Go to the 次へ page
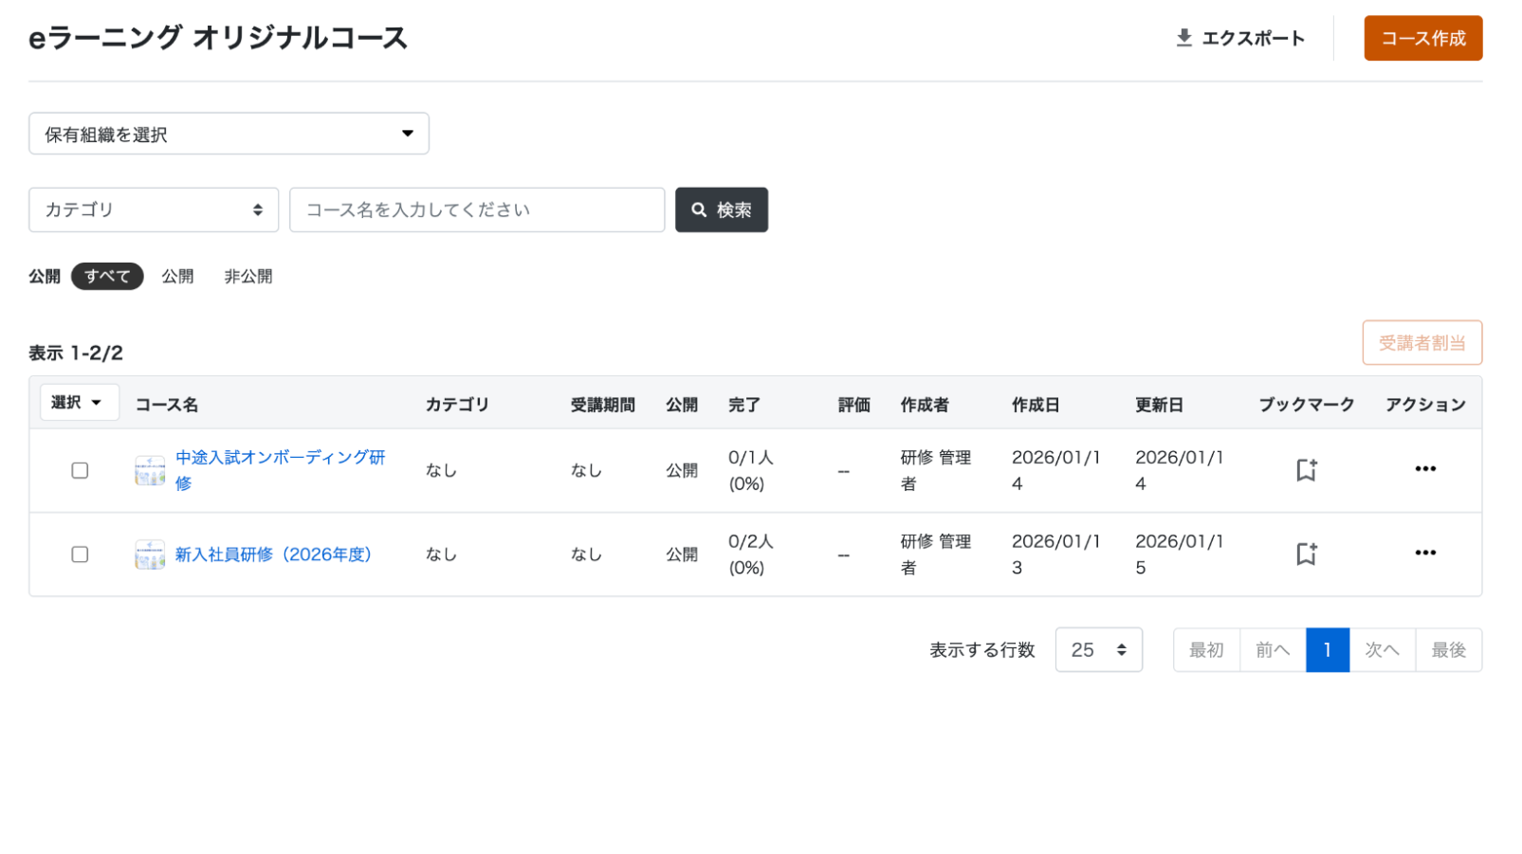Viewport: 1522px width, 854px height. pyautogui.click(x=1382, y=649)
